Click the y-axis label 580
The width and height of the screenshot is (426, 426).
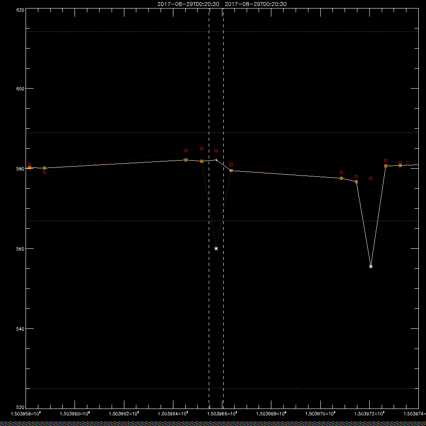[x=20, y=169]
